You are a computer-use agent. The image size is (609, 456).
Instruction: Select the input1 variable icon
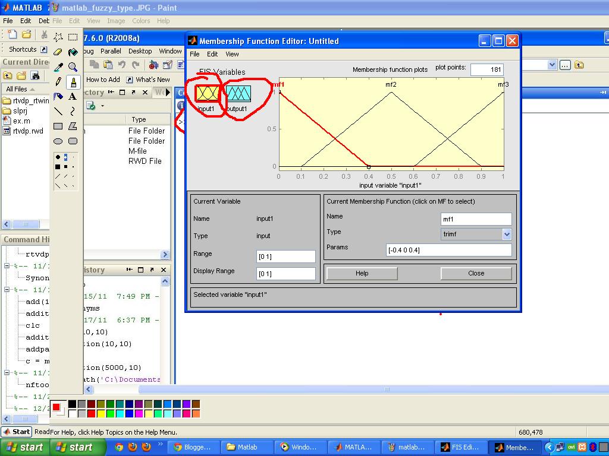click(x=207, y=93)
